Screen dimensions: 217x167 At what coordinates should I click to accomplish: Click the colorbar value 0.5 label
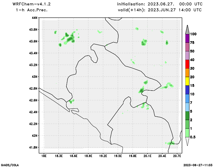pyautogui.click(x=193, y=137)
